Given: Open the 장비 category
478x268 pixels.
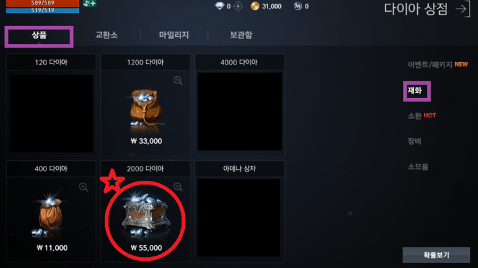Looking at the screenshot, I should [414, 141].
